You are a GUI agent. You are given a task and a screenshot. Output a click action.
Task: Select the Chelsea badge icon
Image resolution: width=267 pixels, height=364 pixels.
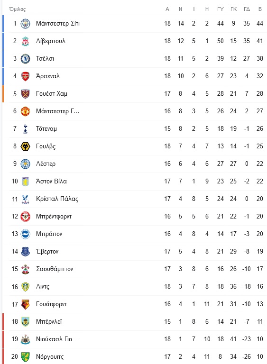(x=25, y=59)
